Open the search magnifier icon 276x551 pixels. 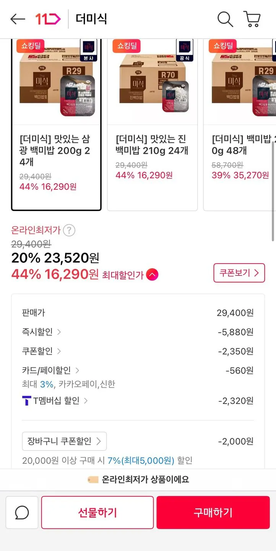click(x=225, y=19)
